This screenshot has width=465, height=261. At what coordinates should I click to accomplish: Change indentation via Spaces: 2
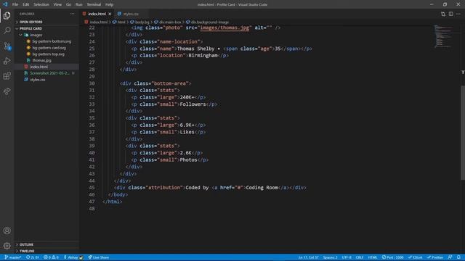coord(330,257)
